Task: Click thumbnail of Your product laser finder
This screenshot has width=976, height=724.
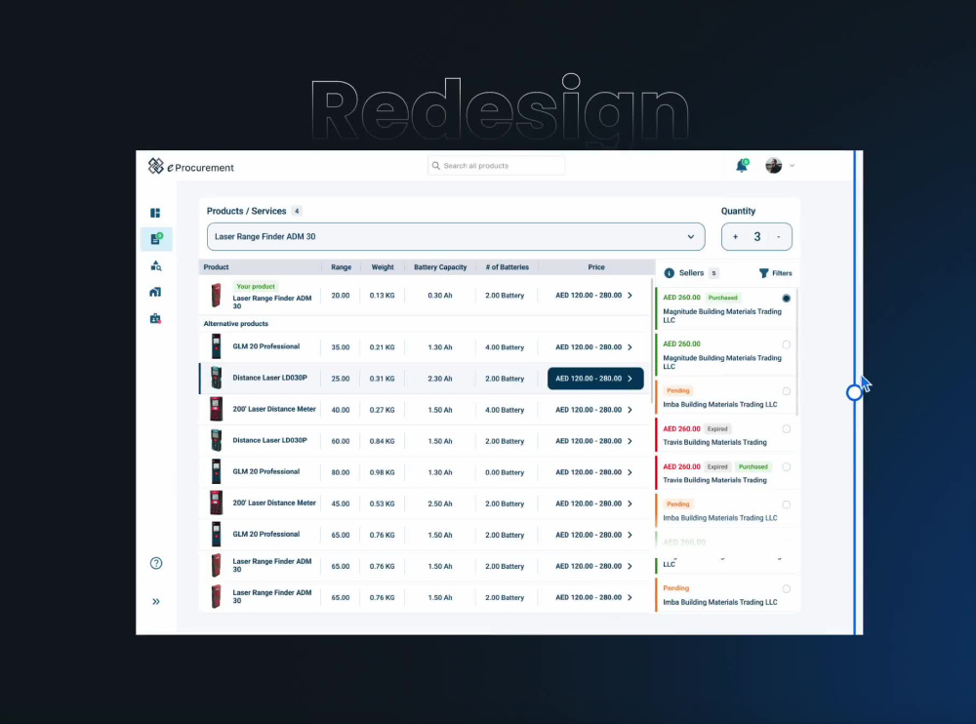Action: (216, 295)
